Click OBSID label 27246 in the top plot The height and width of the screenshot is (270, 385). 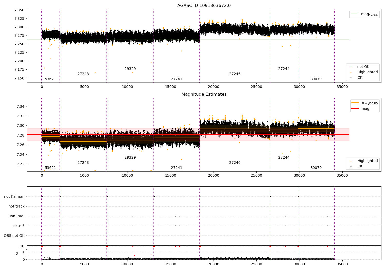(x=235, y=74)
